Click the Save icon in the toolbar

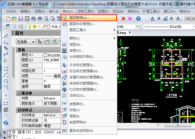click(21, 19)
